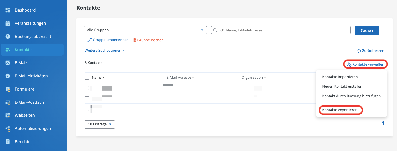The height and width of the screenshot is (151, 397).
Task: Click the Dashboard icon in sidebar
Action: pyautogui.click(x=8, y=10)
